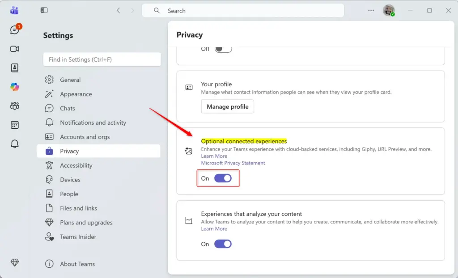Click the Settings heading
Viewport: 458px width, 278px height.
[58, 35]
